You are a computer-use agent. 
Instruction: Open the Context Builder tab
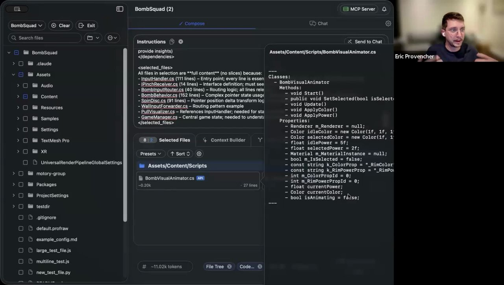click(224, 140)
